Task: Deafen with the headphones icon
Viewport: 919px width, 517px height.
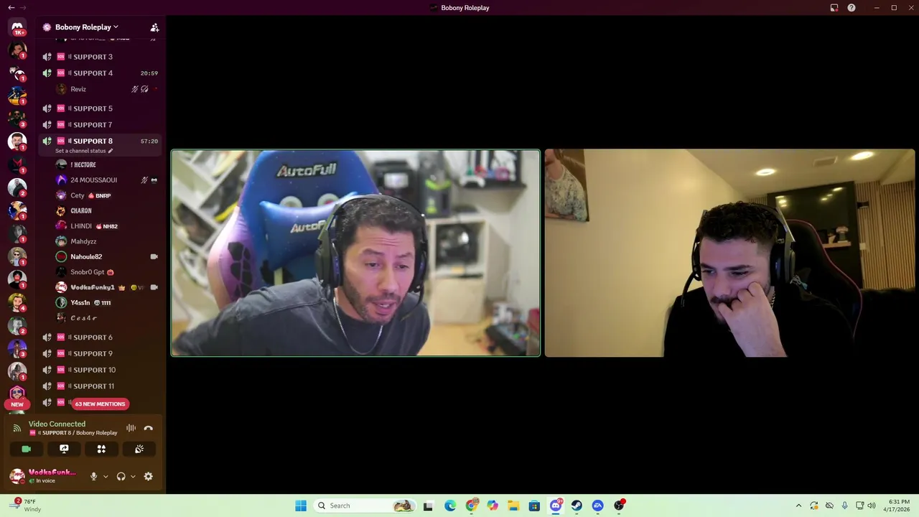Action: pyautogui.click(x=121, y=476)
